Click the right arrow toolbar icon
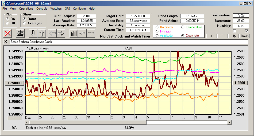Viewport: 254px width, 136px height. tap(61, 33)
